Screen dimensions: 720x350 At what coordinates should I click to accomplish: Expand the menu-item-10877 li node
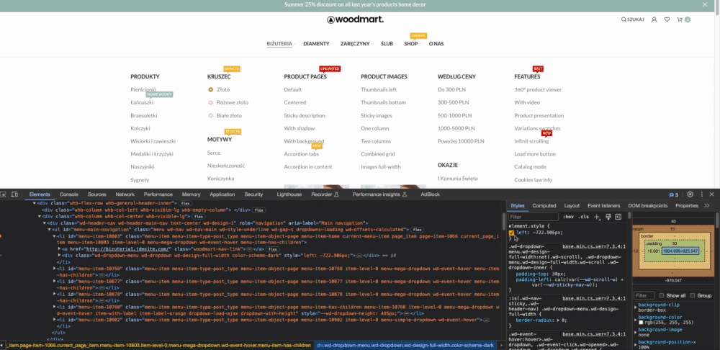tap(55, 281)
